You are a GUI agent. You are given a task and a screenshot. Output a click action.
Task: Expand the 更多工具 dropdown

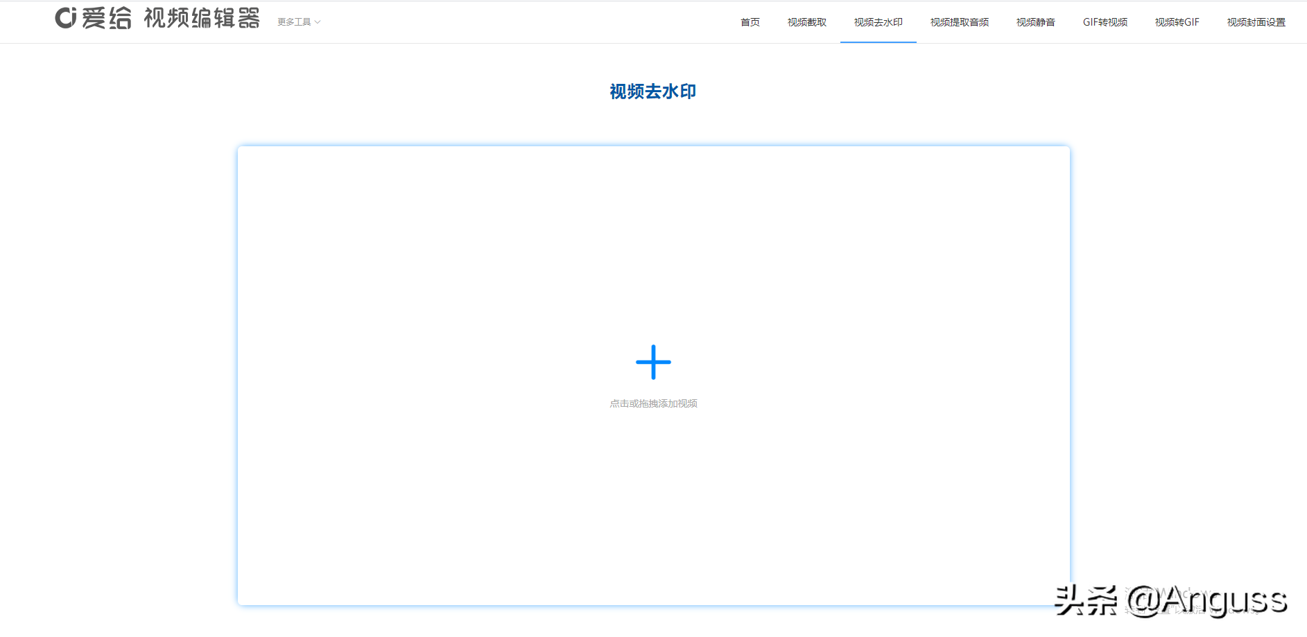[x=299, y=22]
